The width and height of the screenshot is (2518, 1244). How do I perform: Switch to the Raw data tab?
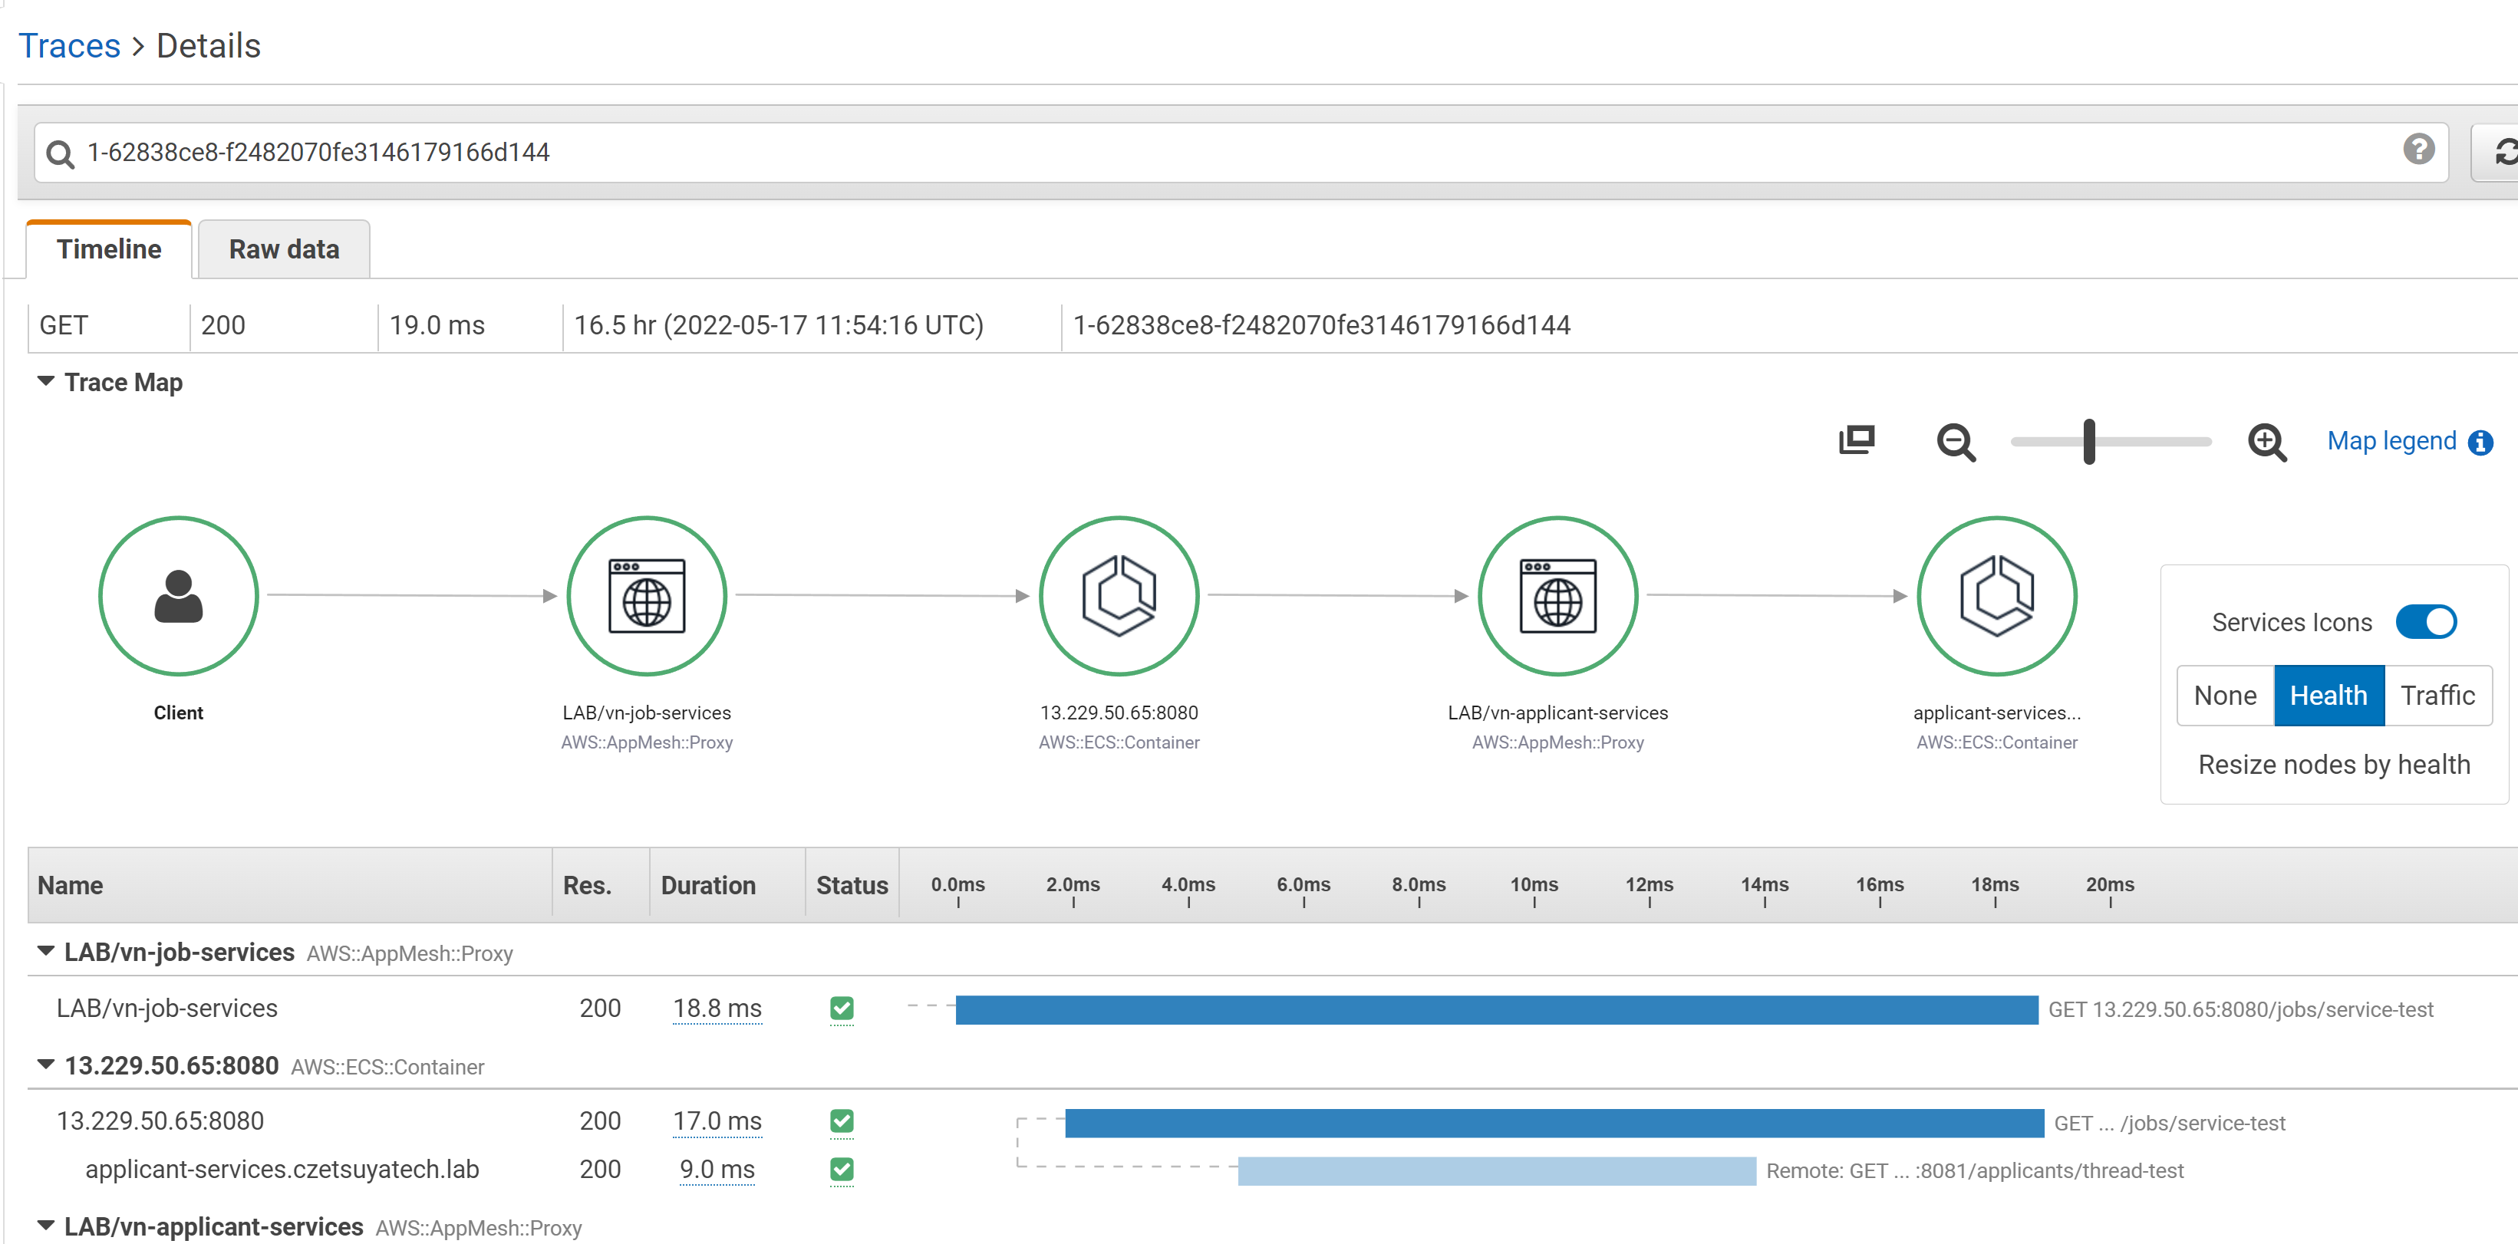pyautogui.click(x=283, y=249)
